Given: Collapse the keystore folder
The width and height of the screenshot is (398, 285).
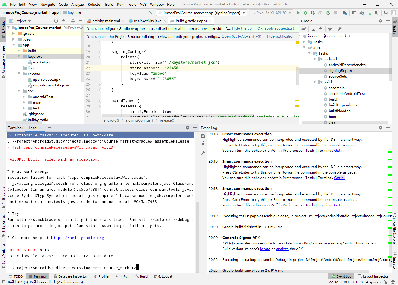Looking at the screenshot, I should (19, 57).
